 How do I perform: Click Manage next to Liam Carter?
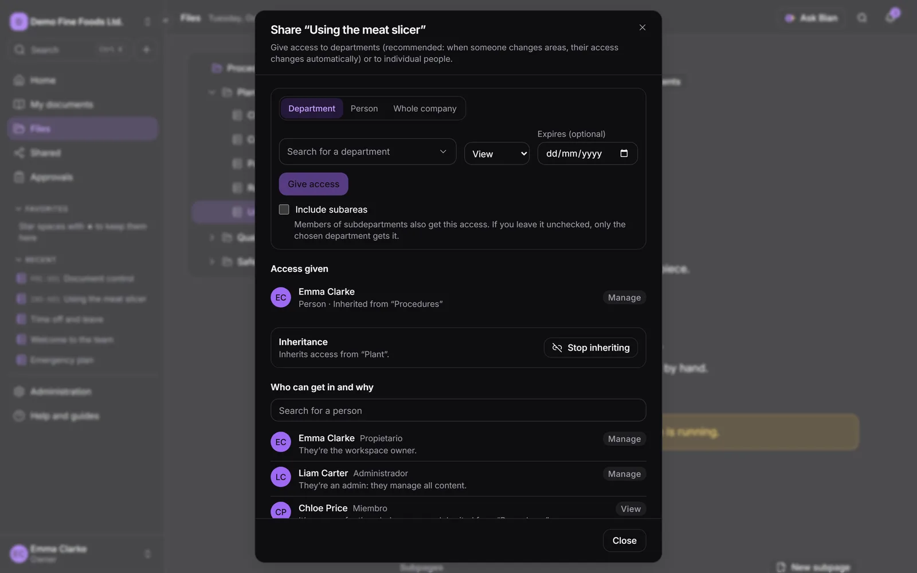point(624,474)
